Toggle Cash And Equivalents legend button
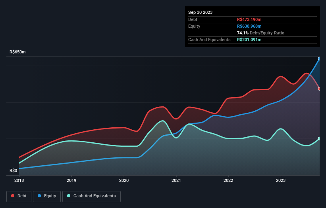326x208 pixels. pyautogui.click(x=91, y=196)
